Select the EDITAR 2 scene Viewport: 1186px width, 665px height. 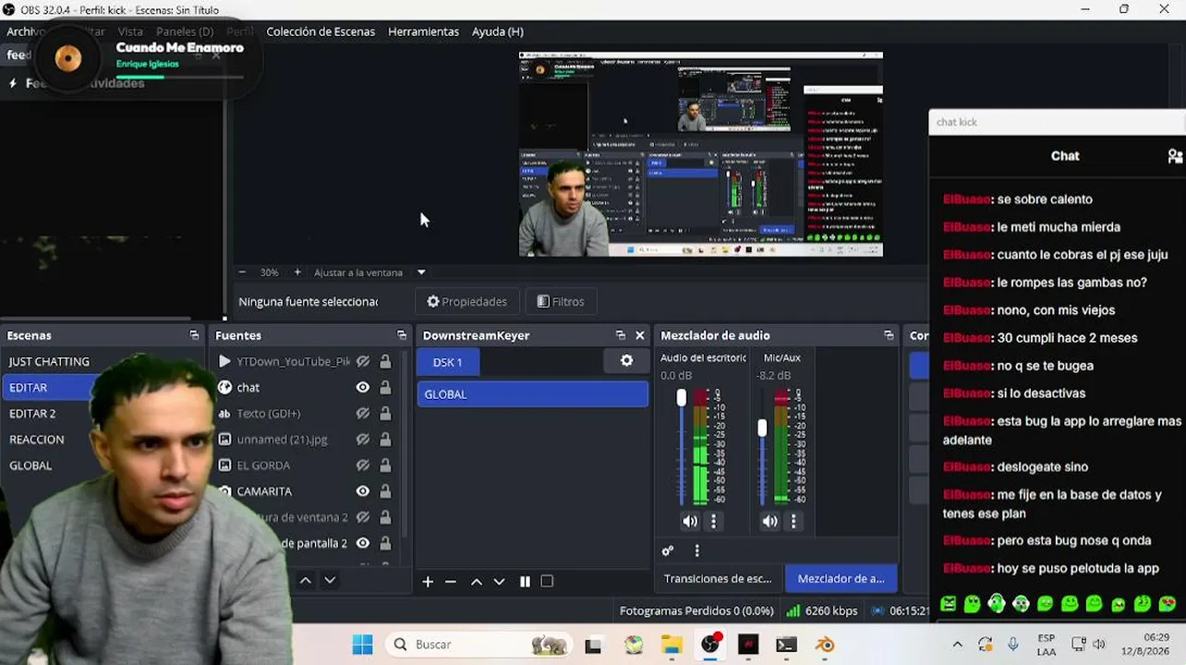point(32,413)
